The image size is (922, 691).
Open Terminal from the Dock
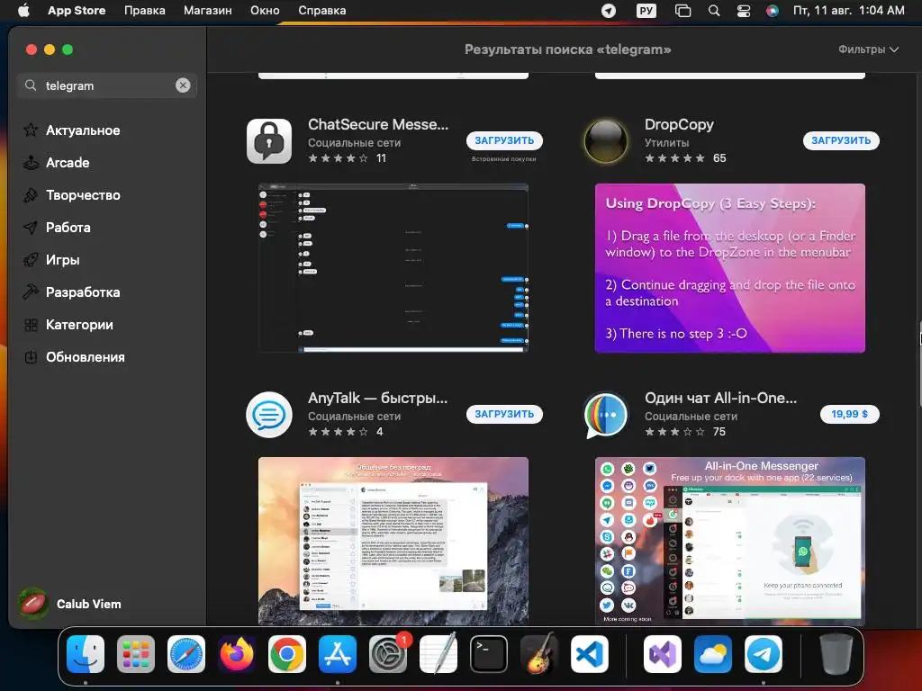click(489, 654)
